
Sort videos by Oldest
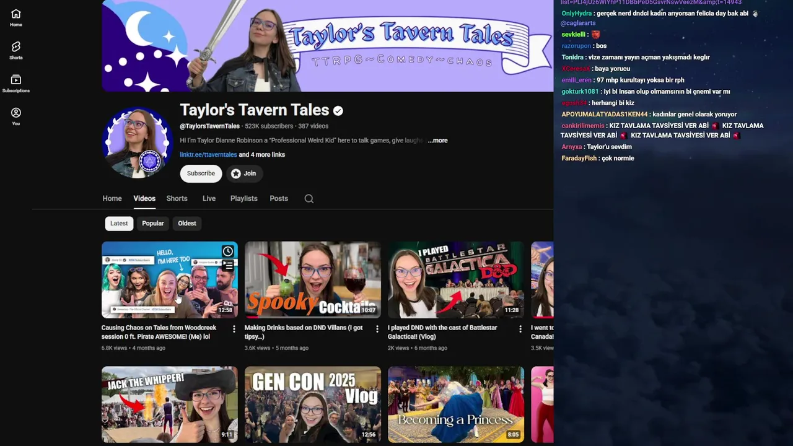pos(187,223)
